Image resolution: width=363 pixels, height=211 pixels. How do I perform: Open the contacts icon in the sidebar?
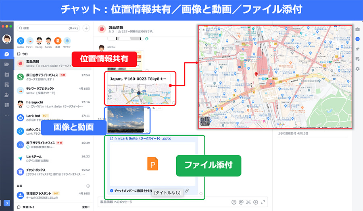7,95
